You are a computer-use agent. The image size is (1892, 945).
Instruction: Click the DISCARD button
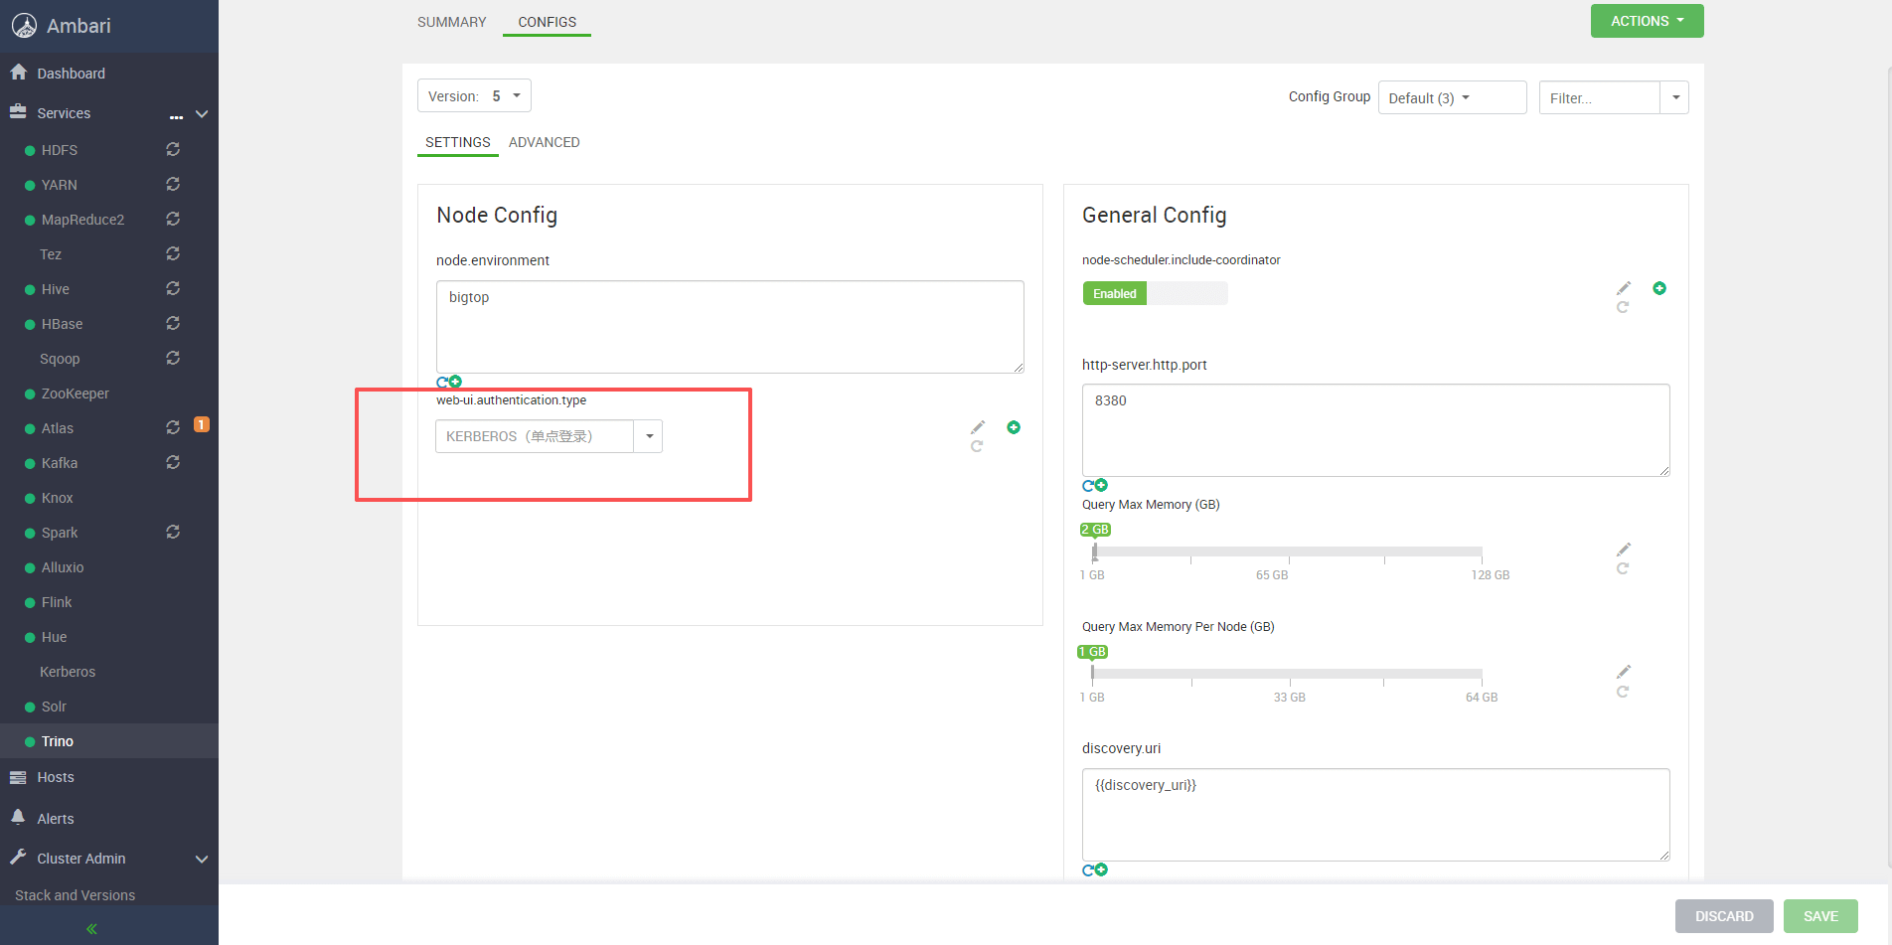[1724, 916]
